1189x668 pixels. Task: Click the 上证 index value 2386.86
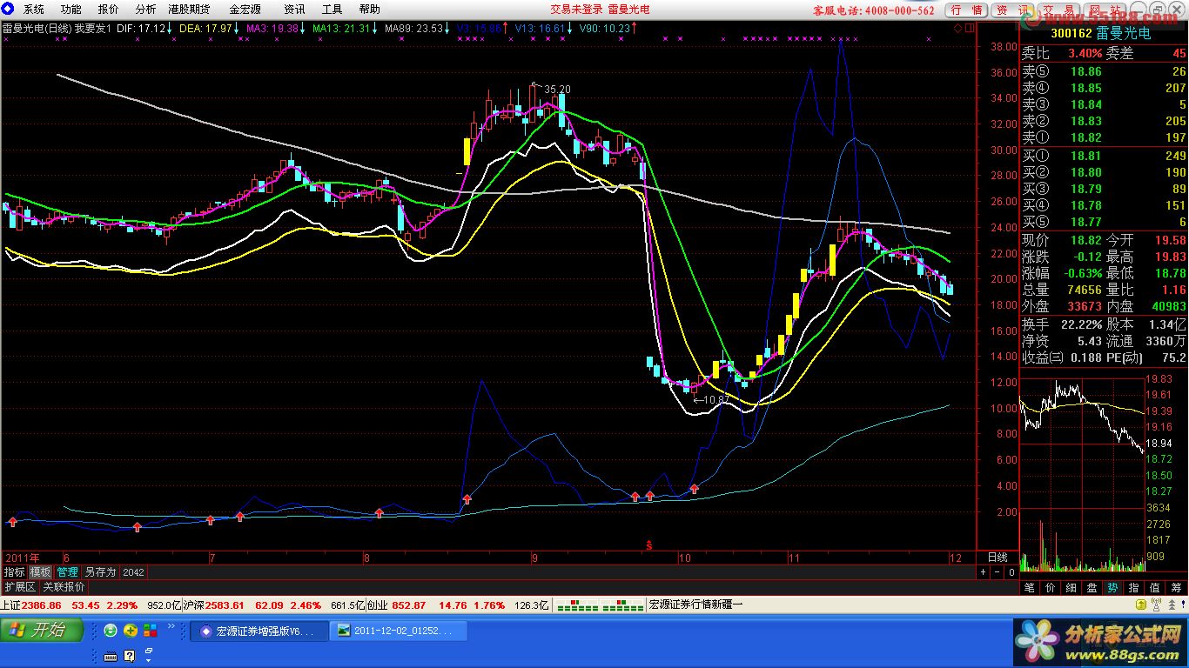point(42,605)
